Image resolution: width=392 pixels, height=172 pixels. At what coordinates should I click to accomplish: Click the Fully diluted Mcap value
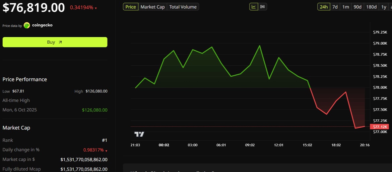84,169
